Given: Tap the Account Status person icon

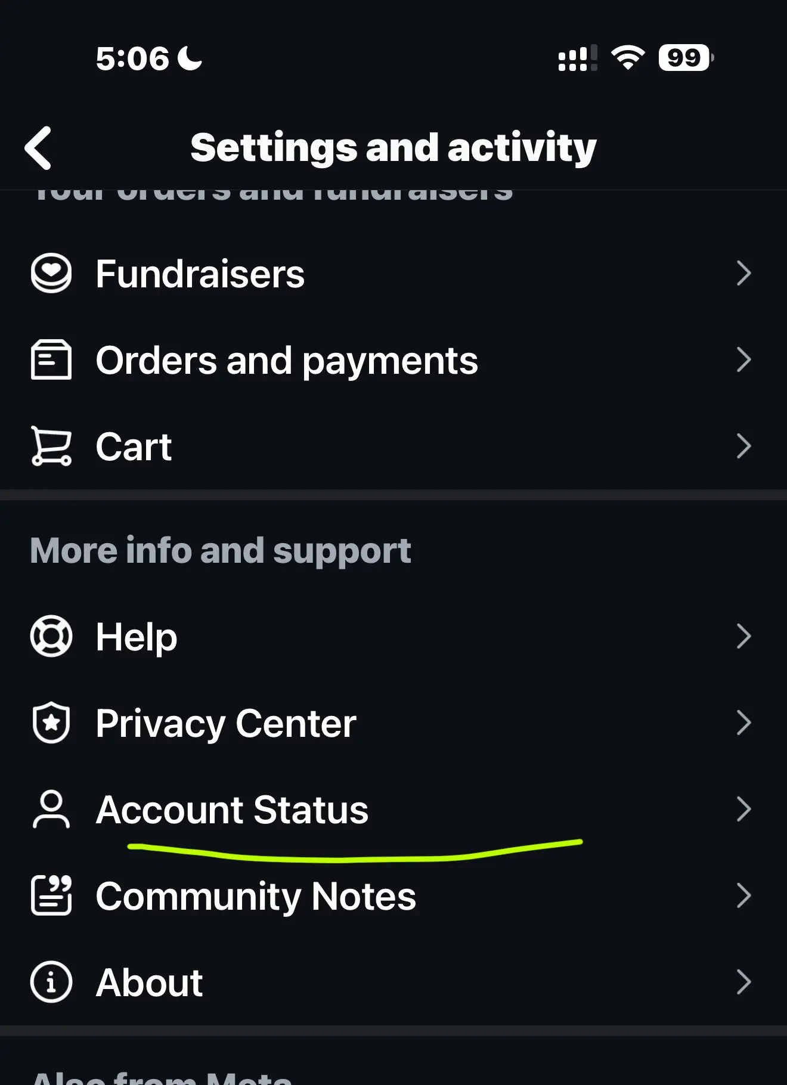Looking at the screenshot, I should [x=51, y=809].
